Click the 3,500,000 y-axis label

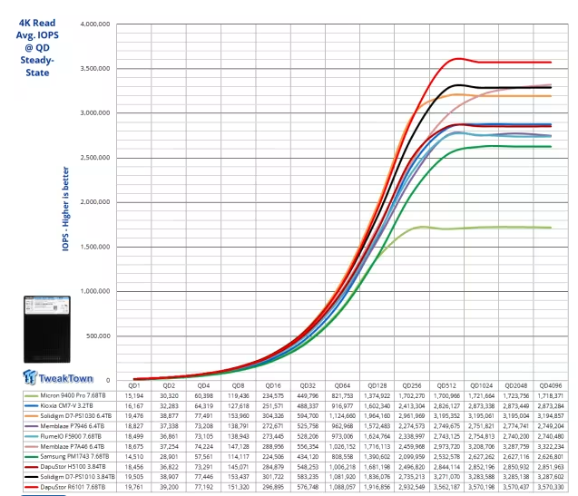click(x=95, y=69)
